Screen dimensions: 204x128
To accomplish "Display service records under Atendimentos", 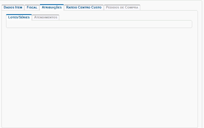I will [46, 17].
